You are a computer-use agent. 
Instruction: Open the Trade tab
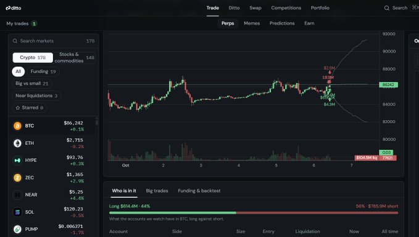pyautogui.click(x=212, y=8)
